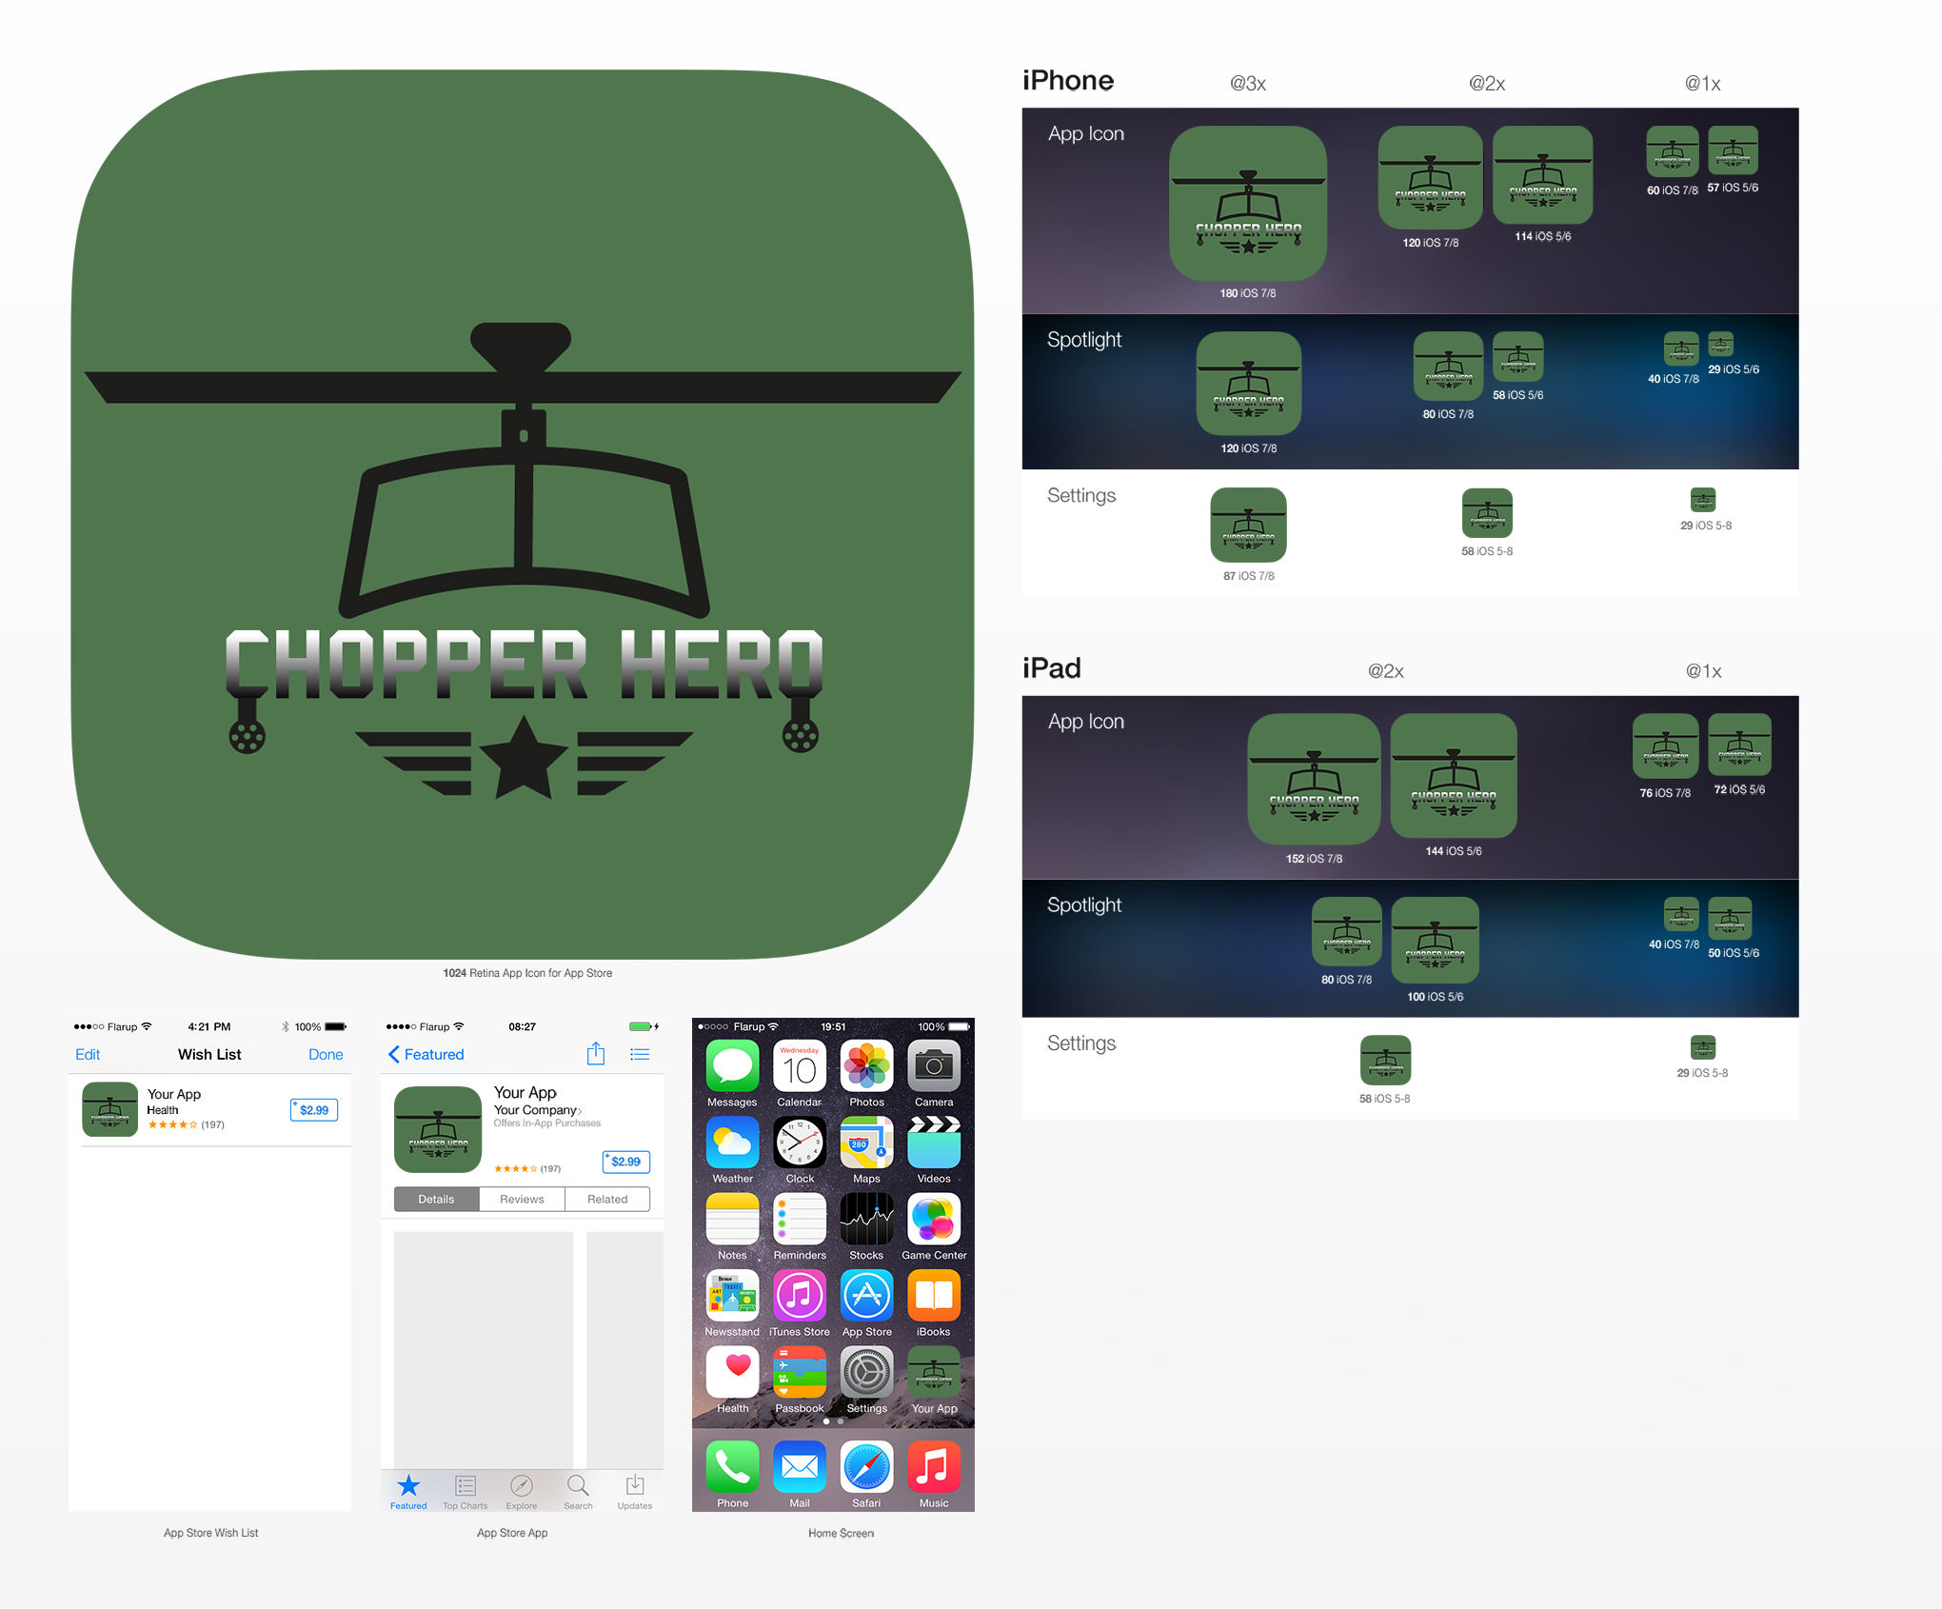The image size is (1942, 1609).
Task: Tap the home screen page indicator dots
Action: [833, 1421]
